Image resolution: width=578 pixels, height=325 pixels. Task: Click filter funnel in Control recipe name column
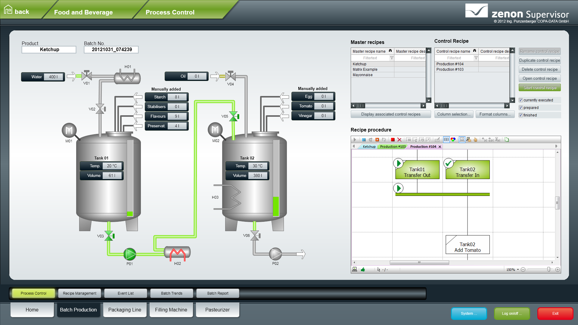tap(476, 58)
